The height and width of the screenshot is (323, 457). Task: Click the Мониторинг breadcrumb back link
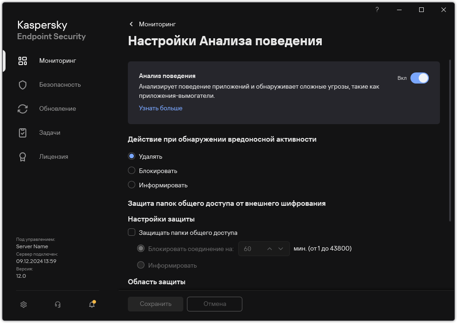[157, 24]
